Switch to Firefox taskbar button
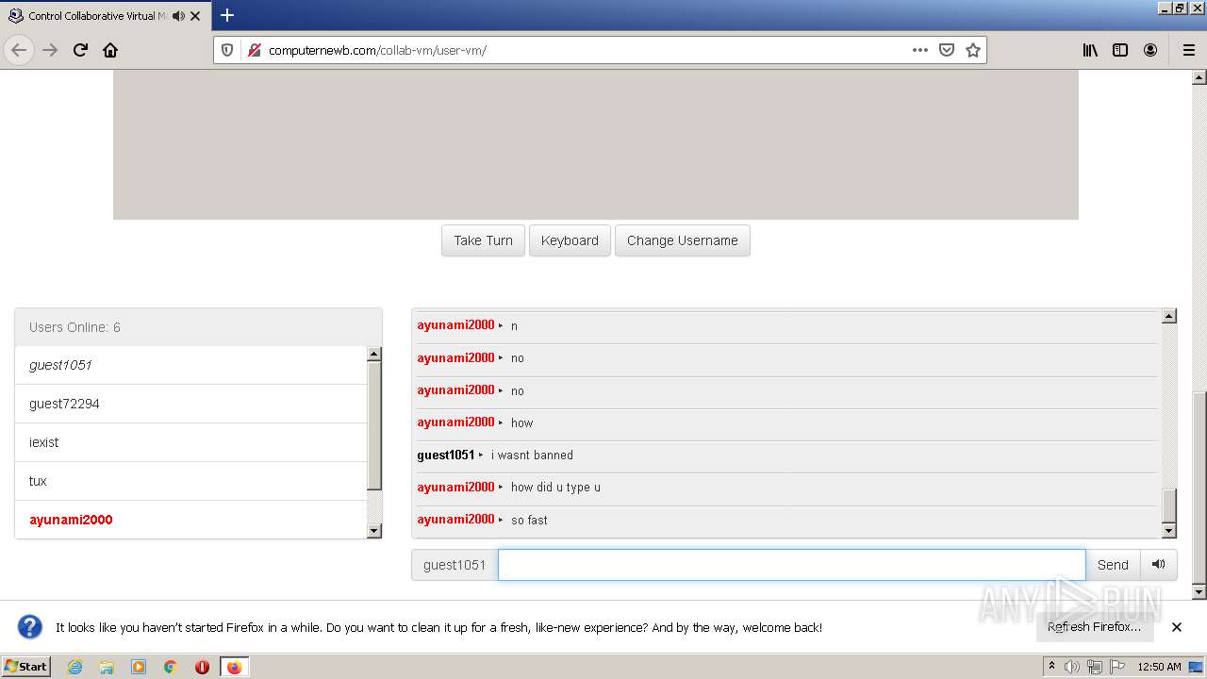The image size is (1207, 679). (x=234, y=667)
